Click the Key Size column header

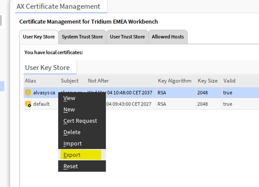tap(207, 81)
